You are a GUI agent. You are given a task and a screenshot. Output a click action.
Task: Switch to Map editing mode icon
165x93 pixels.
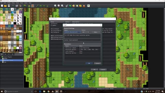point(29,6)
